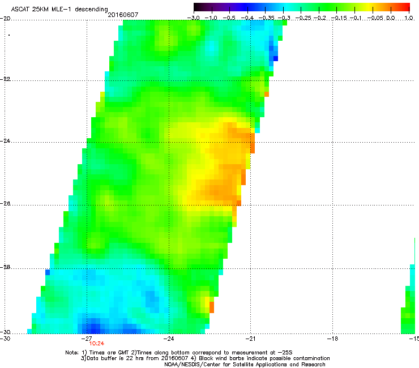Click the -20 latitude axis label

(x=5, y=19)
